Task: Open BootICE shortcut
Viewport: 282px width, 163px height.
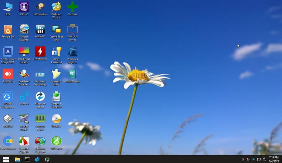Action: pos(8,121)
